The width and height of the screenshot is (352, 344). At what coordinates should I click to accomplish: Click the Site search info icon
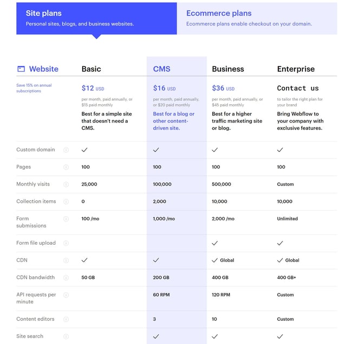(x=66, y=336)
